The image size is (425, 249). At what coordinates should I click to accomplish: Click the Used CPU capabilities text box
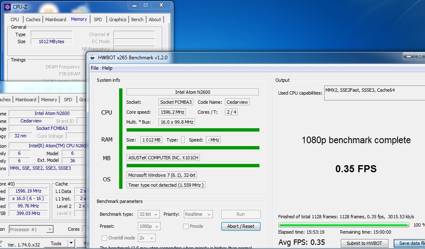tap(375, 93)
